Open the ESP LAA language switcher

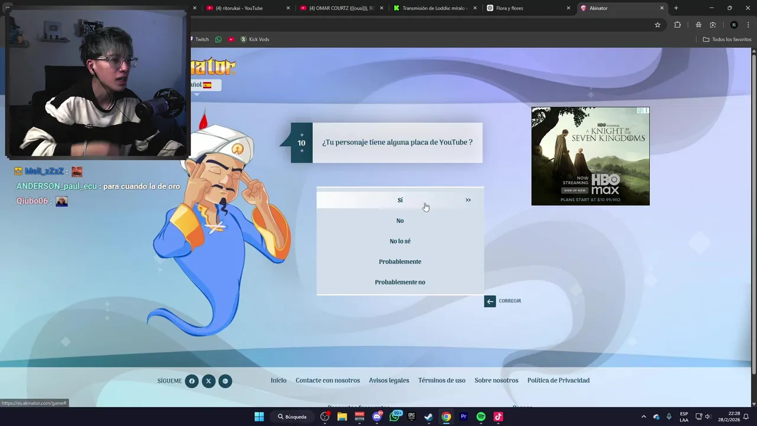[x=684, y=417]
